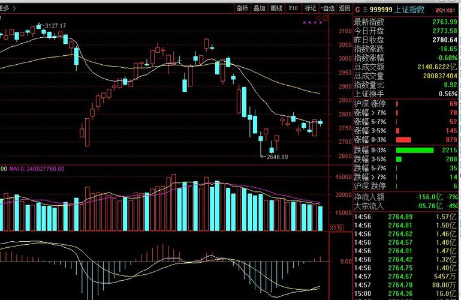This screenshot has width=461, height=300.
Task: Click the green 跌幅 0-3% bar
Action: [x=415, y=150]
